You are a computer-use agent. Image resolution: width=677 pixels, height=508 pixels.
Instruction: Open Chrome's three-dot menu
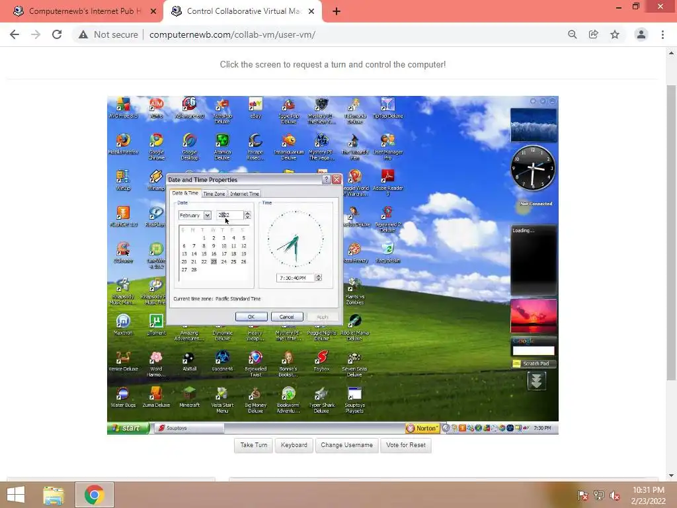[662, 34]
